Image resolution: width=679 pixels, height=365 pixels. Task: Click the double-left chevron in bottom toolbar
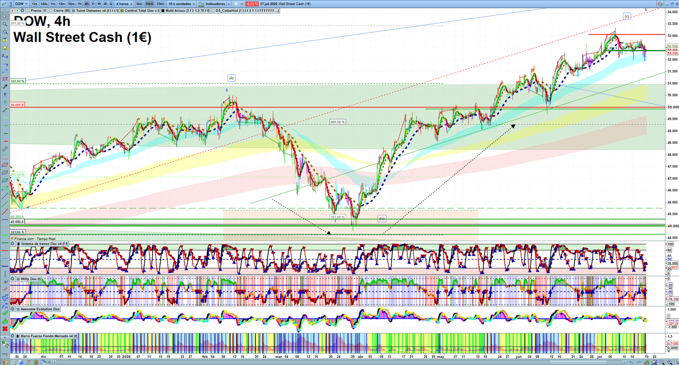pos(49,362)
